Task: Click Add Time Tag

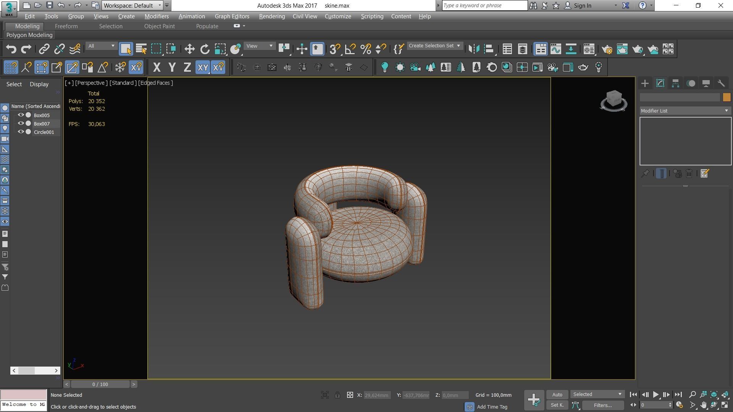Action: tap(492, 407)
